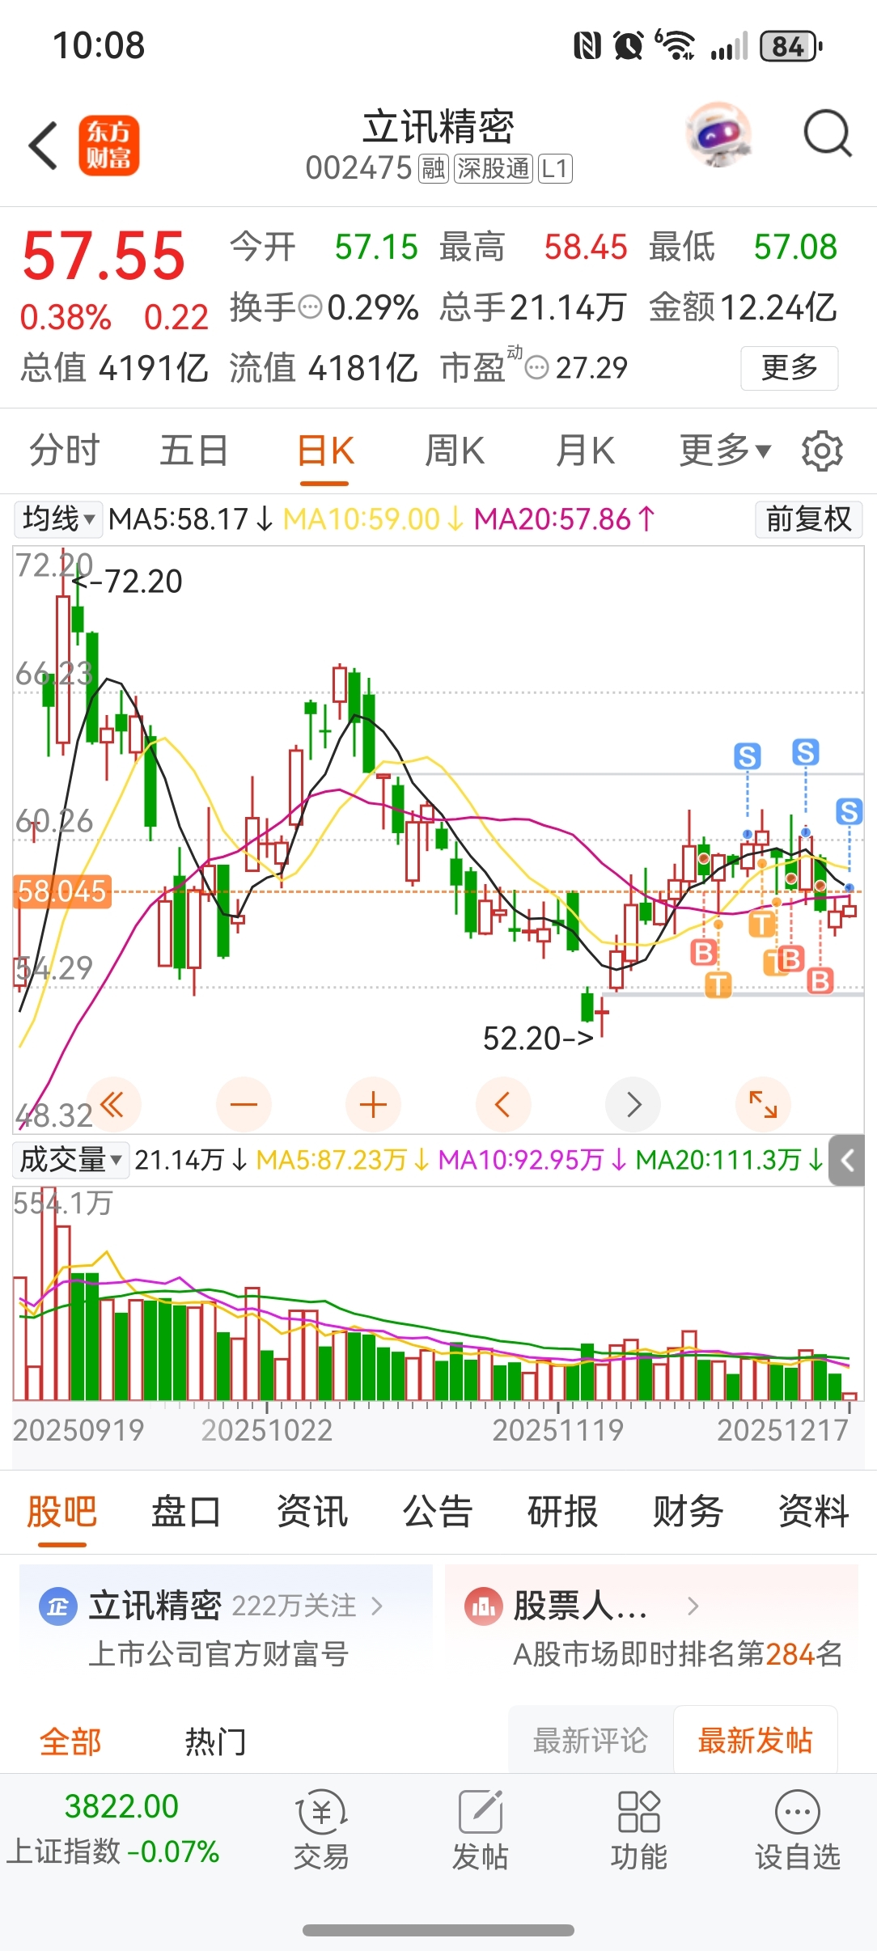Open the robot AI assistant avatar
The width and height of the screenshot is (877, 1951).
tap(718, 134)
